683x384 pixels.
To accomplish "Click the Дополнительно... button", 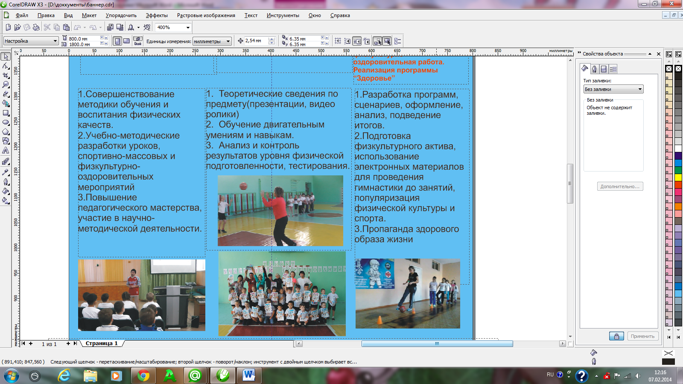I will pyautogui.click(x=620, y=186).
